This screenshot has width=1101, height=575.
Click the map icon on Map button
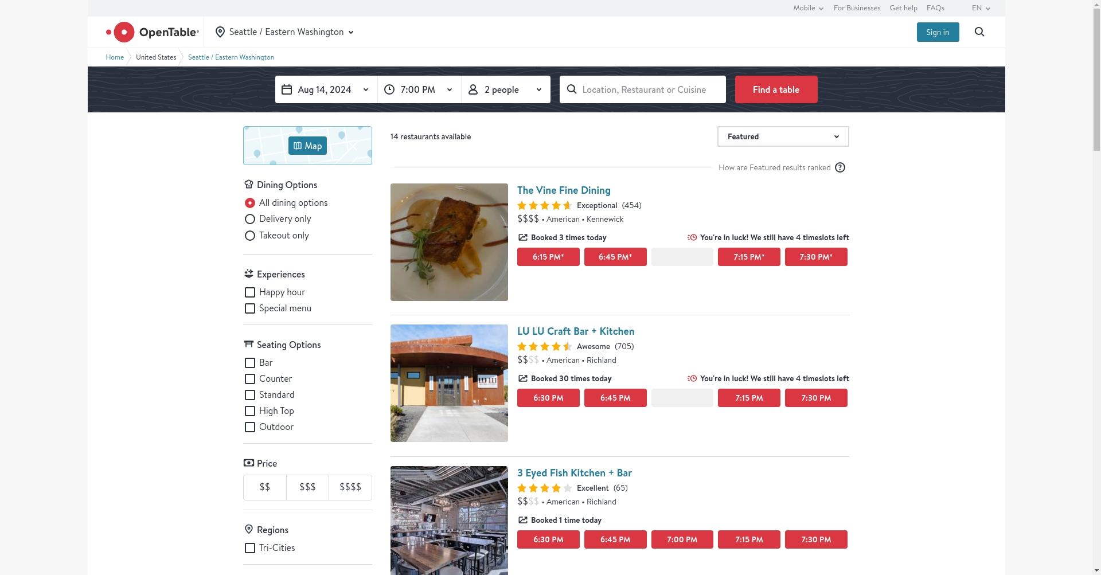point(298,146)
